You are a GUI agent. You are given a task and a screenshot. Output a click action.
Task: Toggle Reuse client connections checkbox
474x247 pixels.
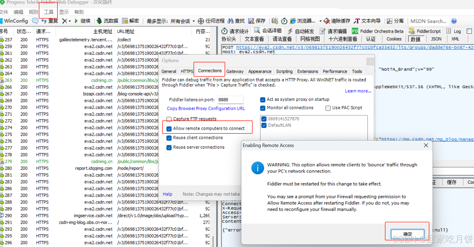click(x=169, y=138)
